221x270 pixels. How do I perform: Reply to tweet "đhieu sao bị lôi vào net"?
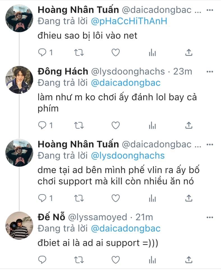[x=43, y=52]
